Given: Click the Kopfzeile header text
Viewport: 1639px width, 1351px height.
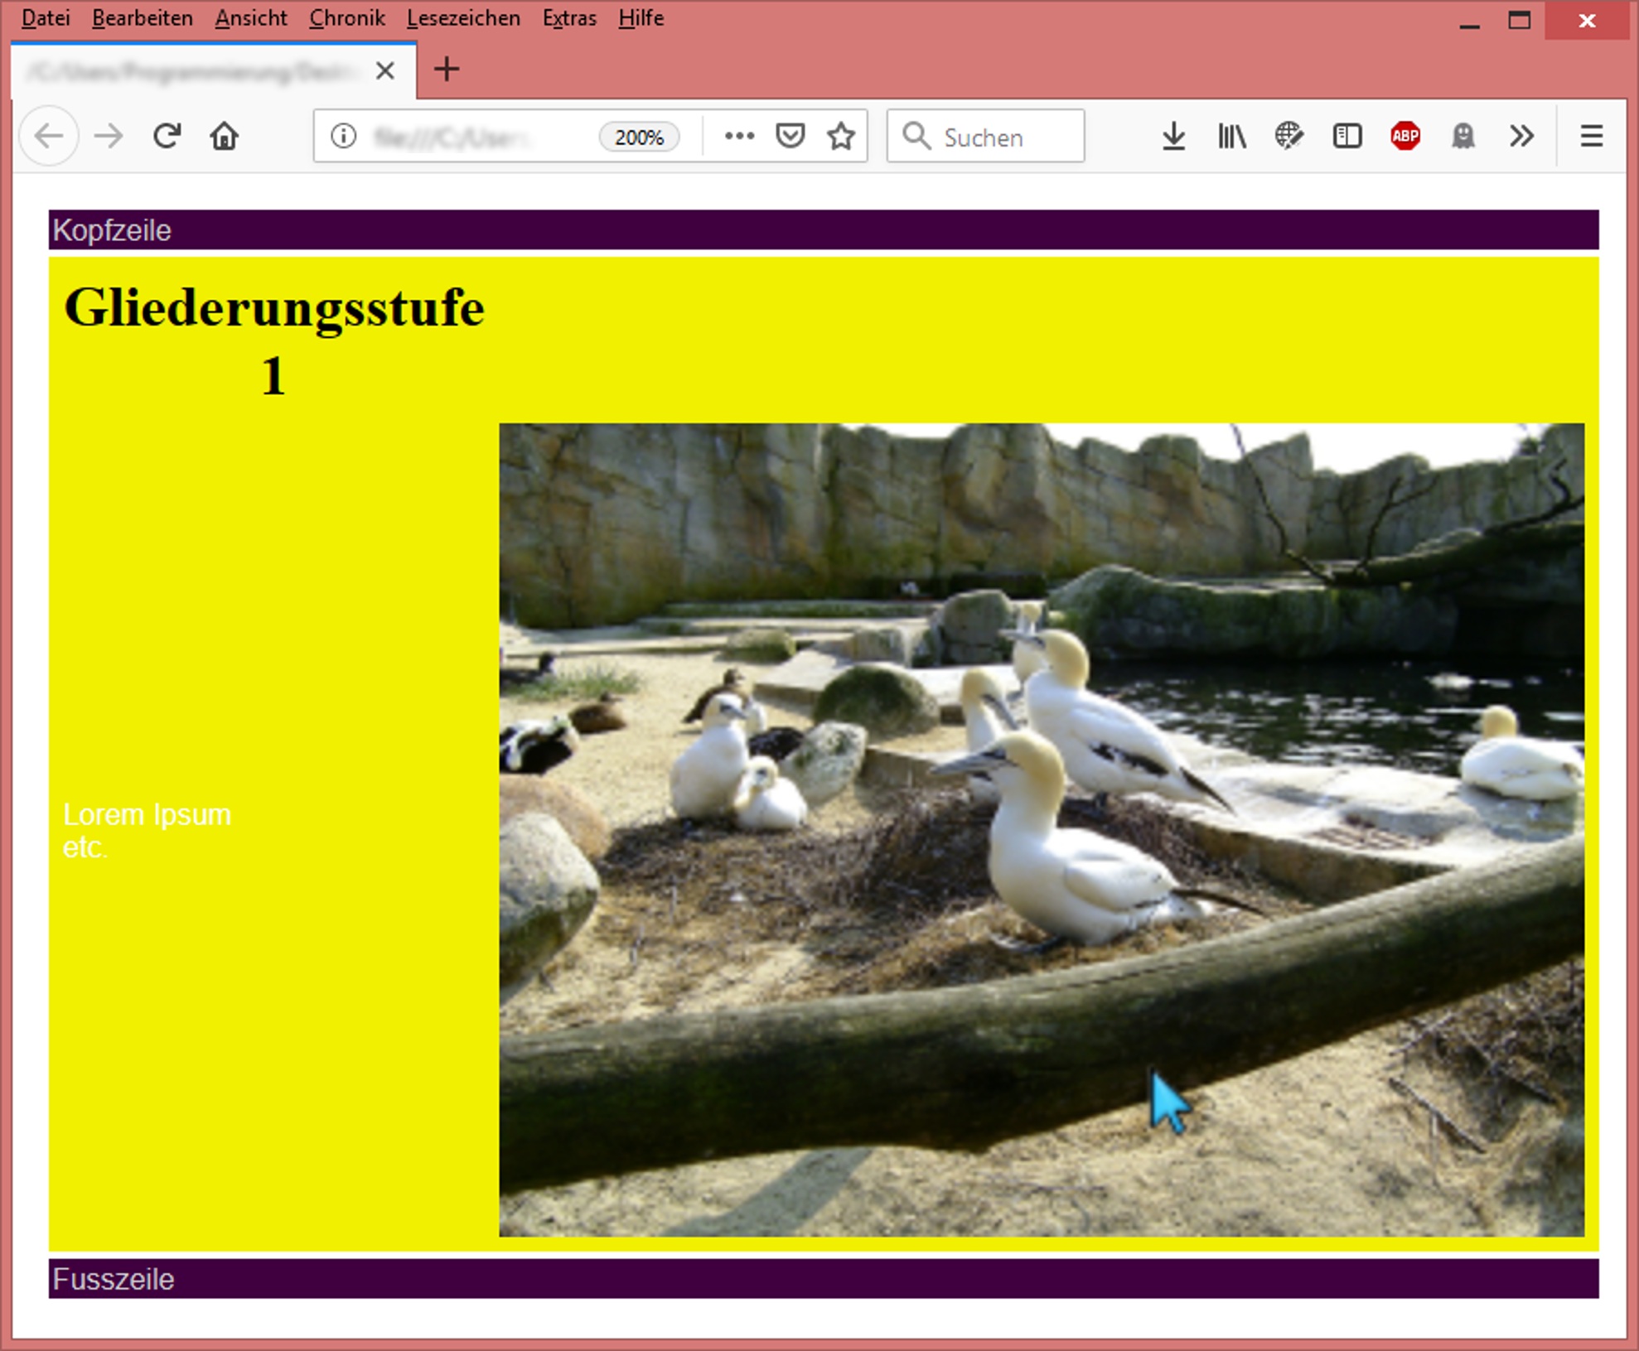Looking at the screenshot, I should [112, 230].
